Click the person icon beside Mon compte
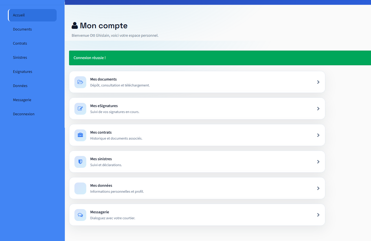The height and width of the screenshot is (241, 371). pyautogui.click(x=74, y=25)
